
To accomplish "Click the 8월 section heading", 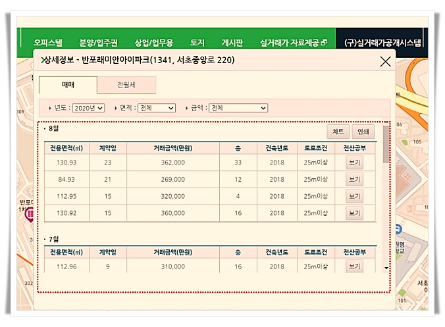I will point(53,128).
